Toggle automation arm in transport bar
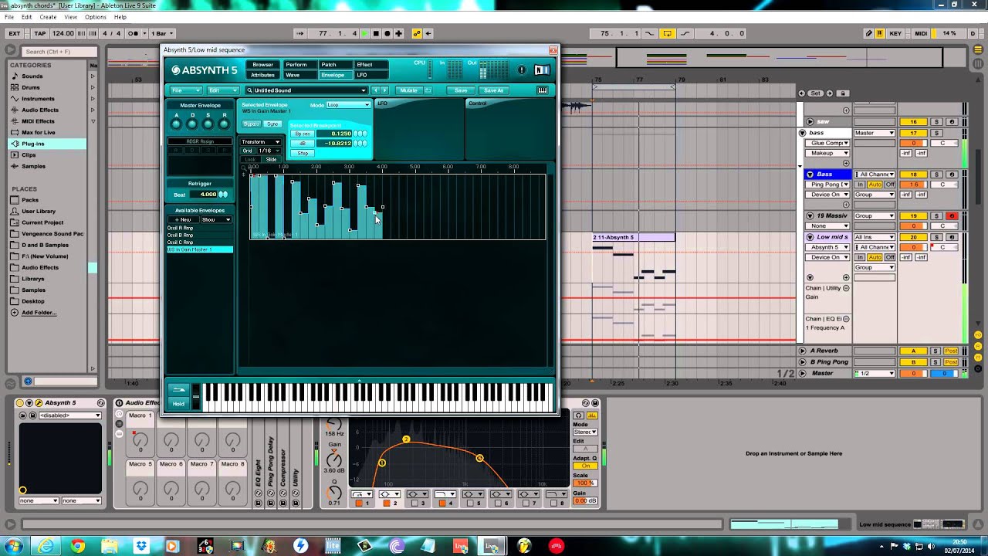Image resolution: width=988 pixels, height=556 pixels. tap(417, 33)
